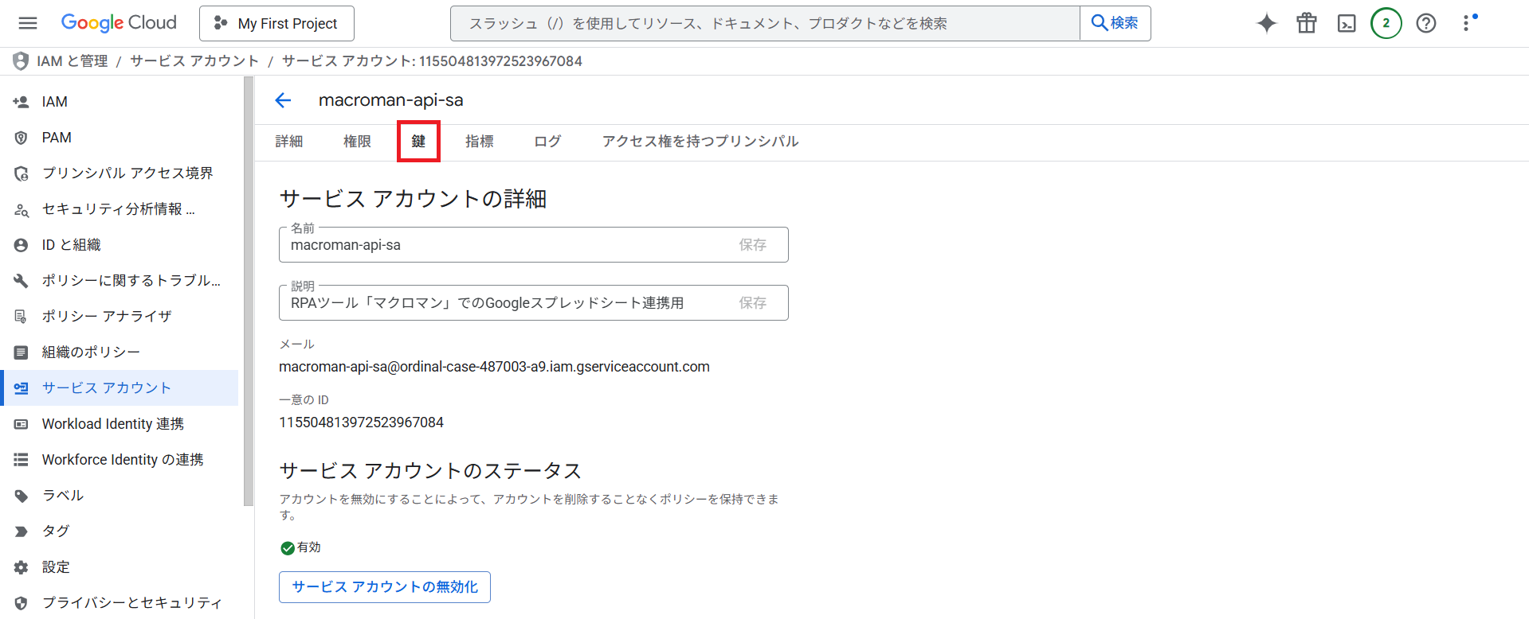Click the back arrow beside macroman-api-sa

pos(283,100)
